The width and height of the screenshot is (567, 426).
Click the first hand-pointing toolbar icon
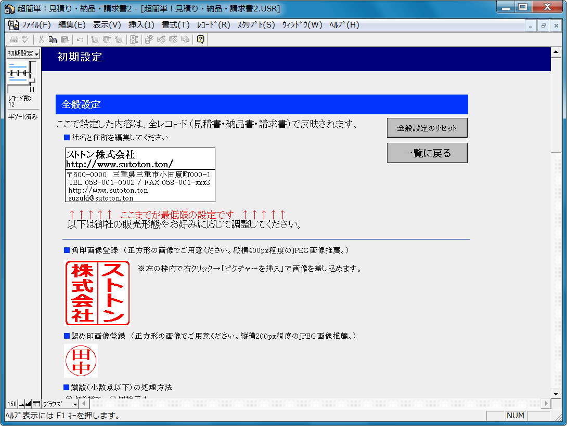[161, 39]
